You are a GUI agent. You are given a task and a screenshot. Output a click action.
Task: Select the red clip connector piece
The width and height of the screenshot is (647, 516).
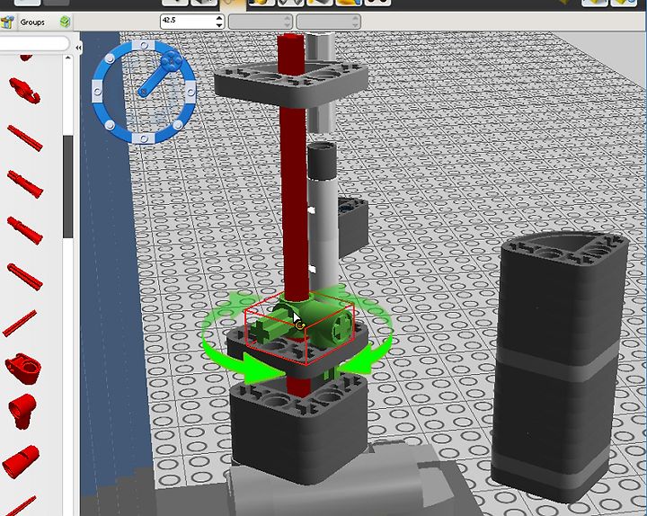coord(25,91)
